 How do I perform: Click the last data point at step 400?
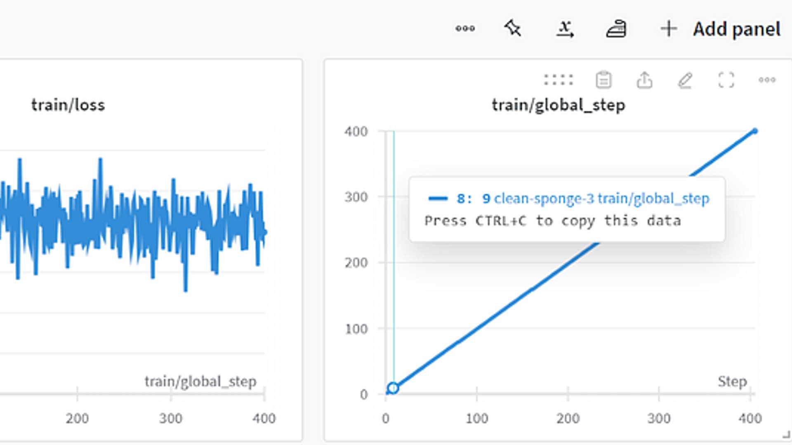755,131
